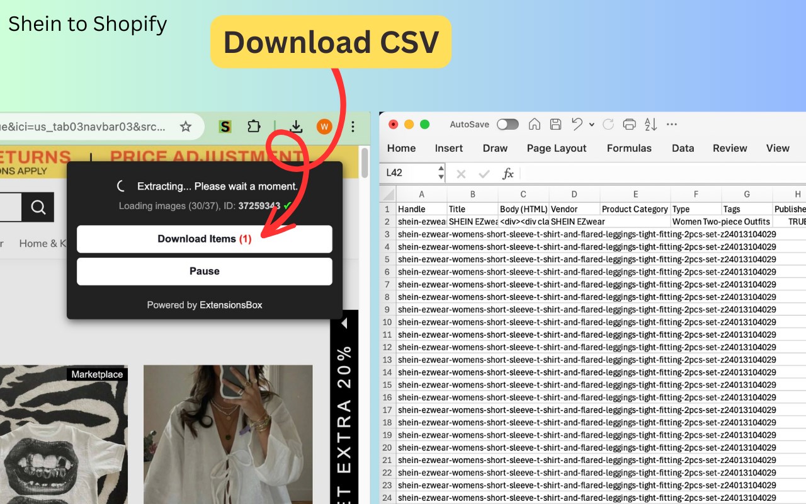Screen dimensions: 806x504
Task: Select the Vendor header cell
Action: point(574,209)
